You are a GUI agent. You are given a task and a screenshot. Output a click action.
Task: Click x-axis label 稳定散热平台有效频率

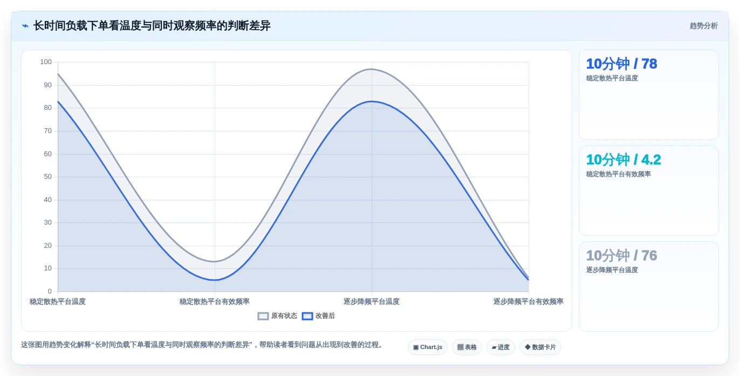tap(215, 302)
